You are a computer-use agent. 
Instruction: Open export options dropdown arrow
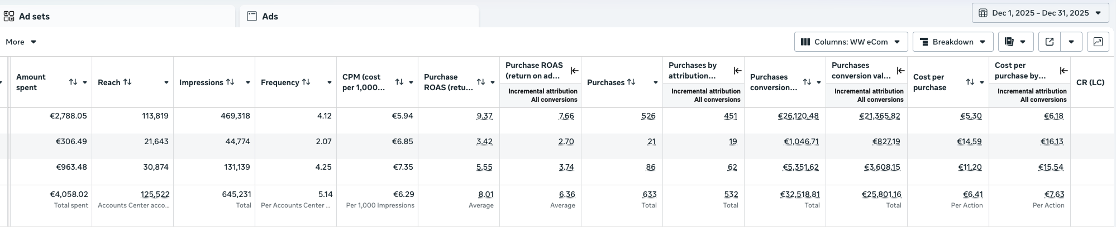(1071, 42)
